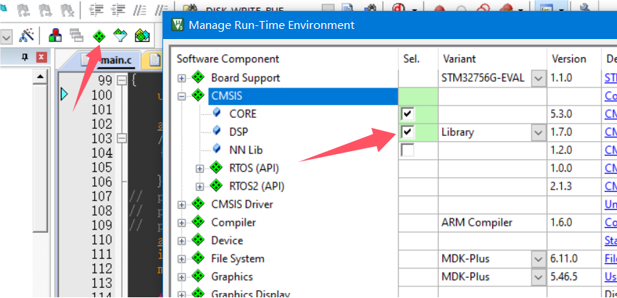The width and height of the screenshot is (617, 298).
Task: Click version 5.46.5 in Graphics row
Action: click(563, 276)
